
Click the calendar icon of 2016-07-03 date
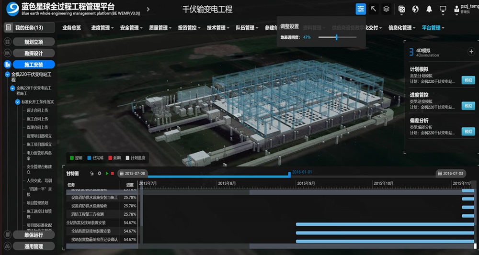pos(440,173)
